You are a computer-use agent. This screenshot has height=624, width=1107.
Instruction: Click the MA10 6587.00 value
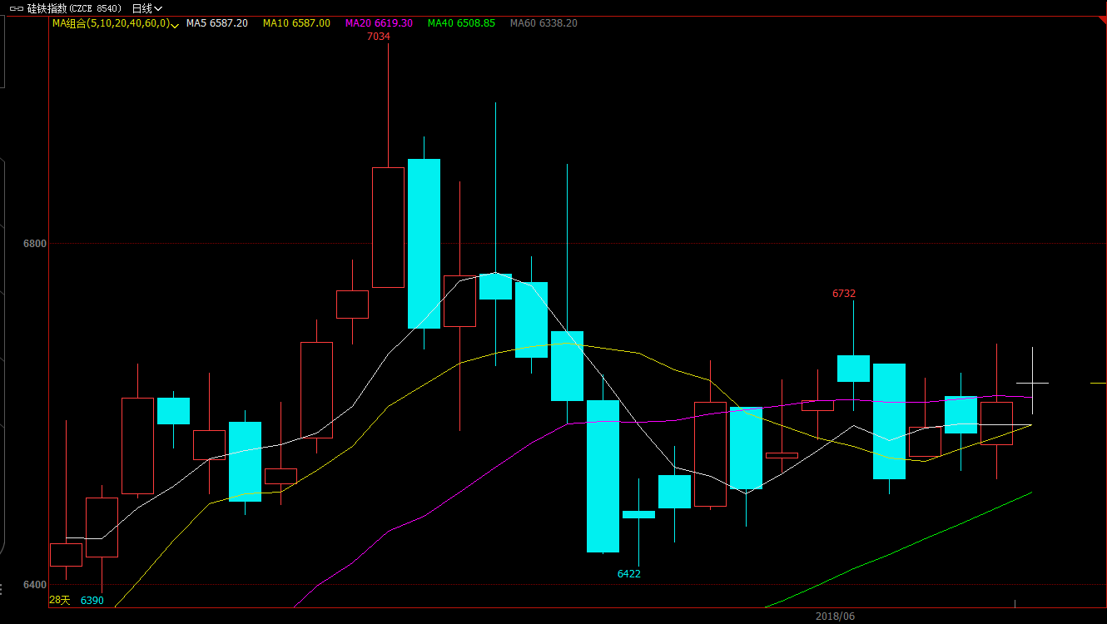(x=296, y=23)
